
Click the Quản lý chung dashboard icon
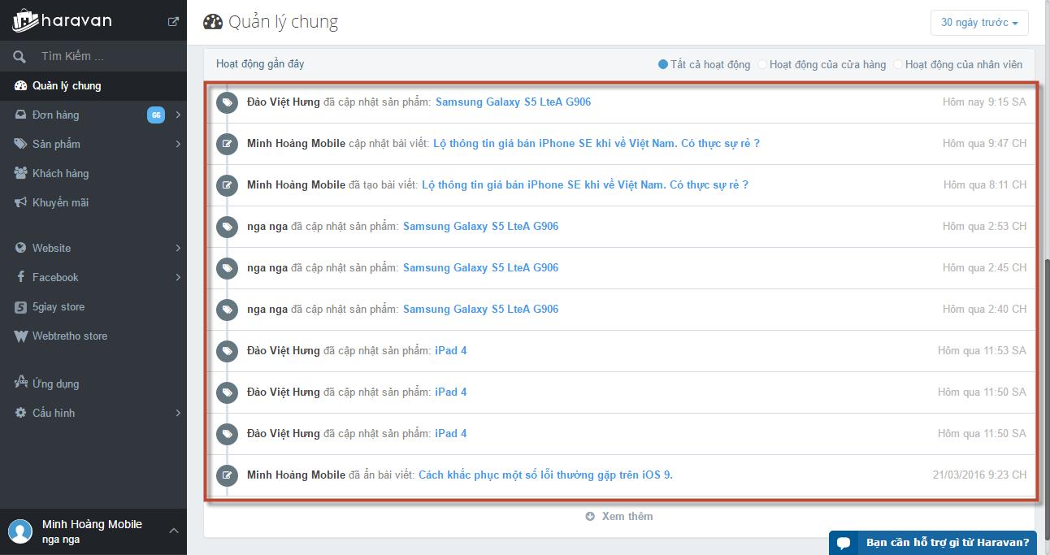point(20,85)
